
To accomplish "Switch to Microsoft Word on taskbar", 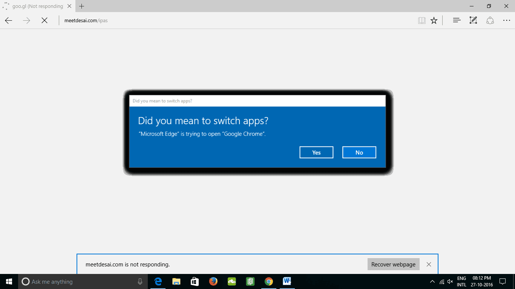I will [287, 281].
